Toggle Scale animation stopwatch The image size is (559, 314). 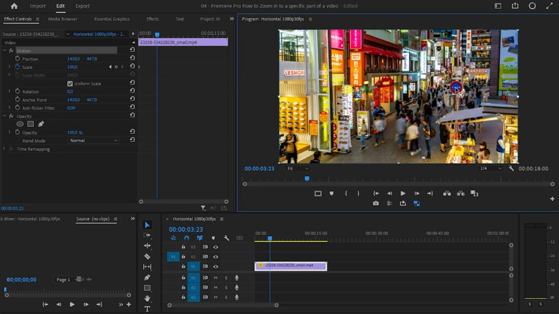[17, 67]
